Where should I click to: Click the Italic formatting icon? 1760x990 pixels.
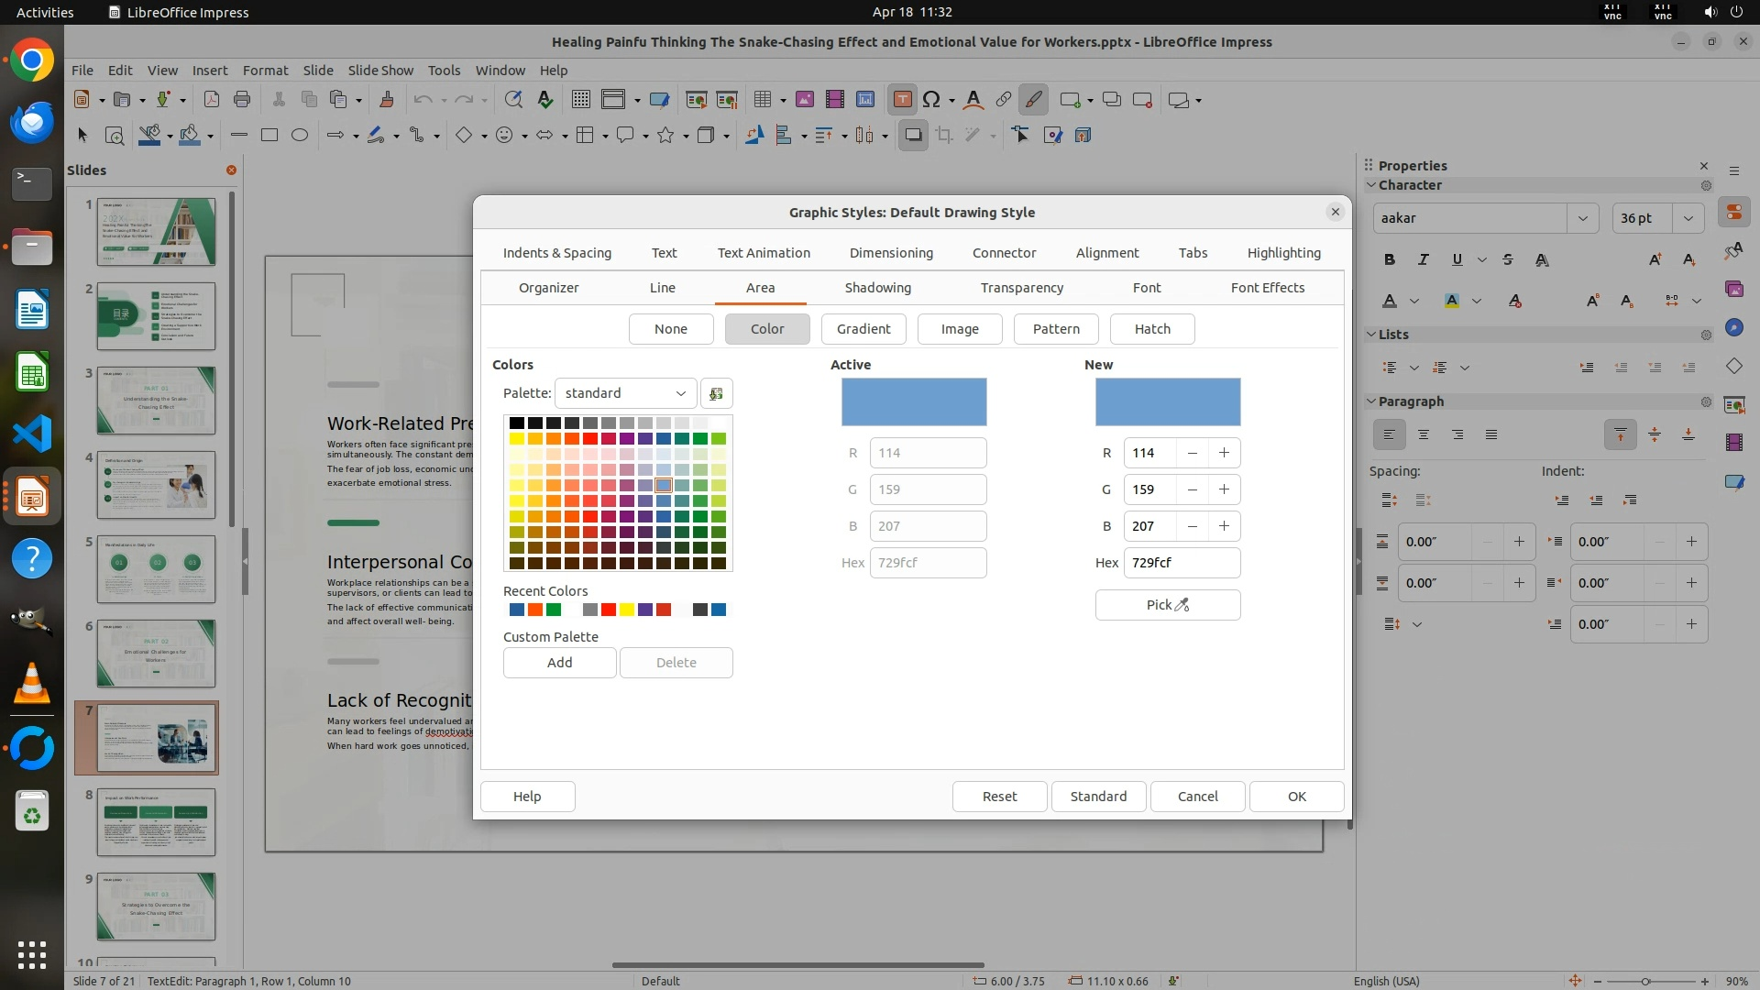tap(1423, 260)
